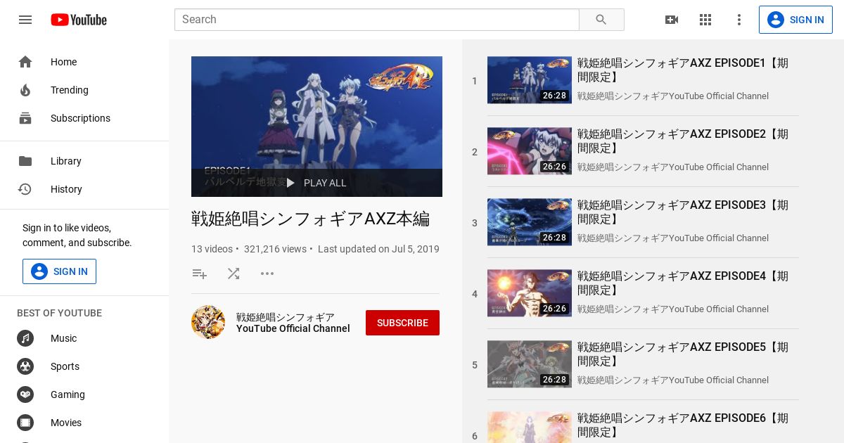
Task: Click the Music category icon
Action: (x=25, y=338)
